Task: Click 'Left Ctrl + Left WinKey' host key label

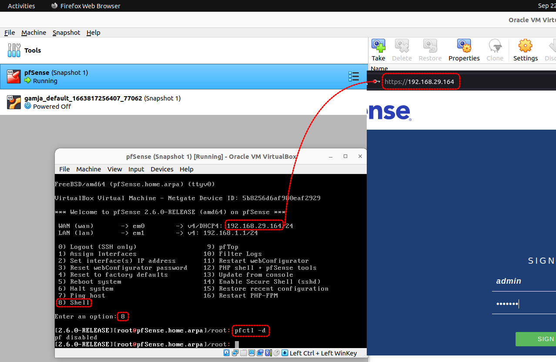Action: pos(323,353)
